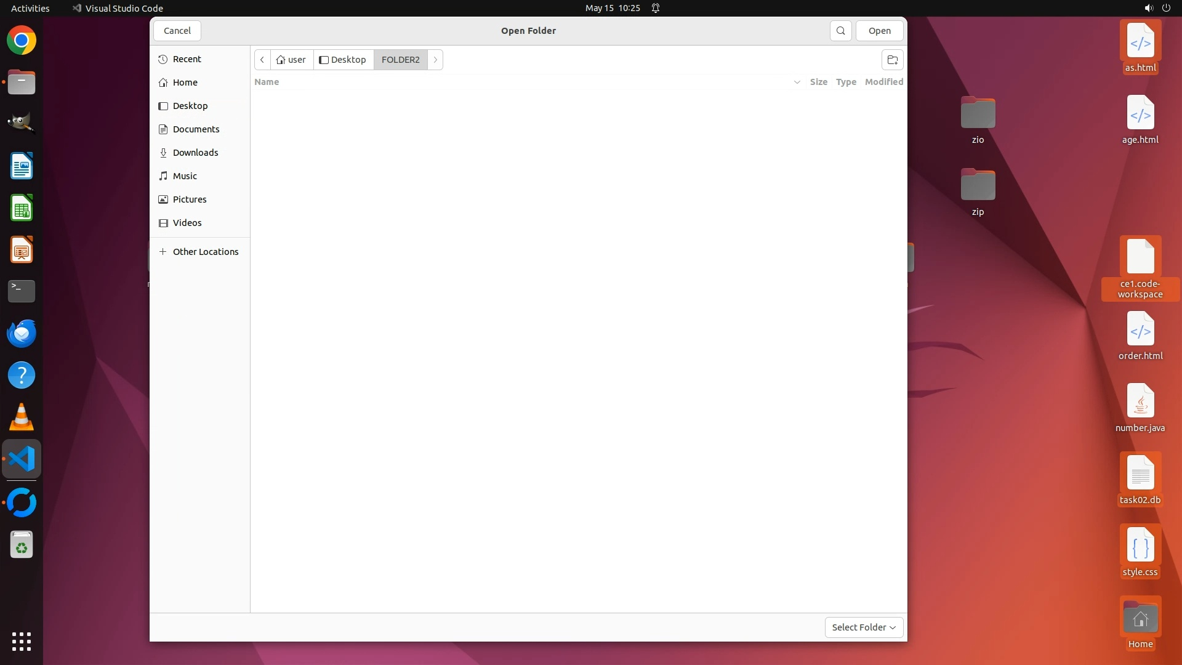Cancel the Open Folder dialog
The image size is (1182, 665).
177,31
